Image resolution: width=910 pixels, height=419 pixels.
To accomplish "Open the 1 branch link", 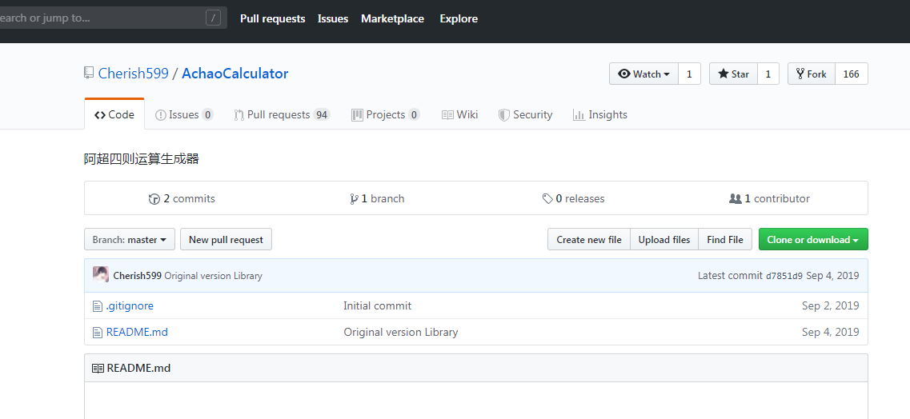I will click(377, 199).
